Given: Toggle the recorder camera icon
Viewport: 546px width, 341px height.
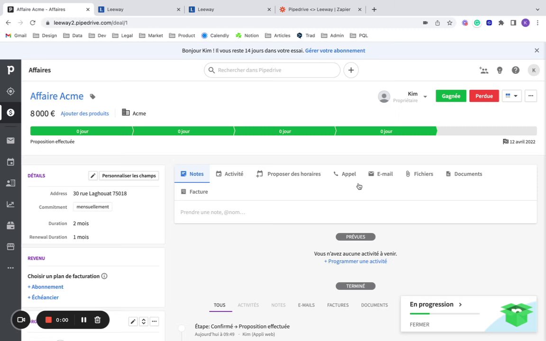Looking at the screenshot, I should coord(21,320).
